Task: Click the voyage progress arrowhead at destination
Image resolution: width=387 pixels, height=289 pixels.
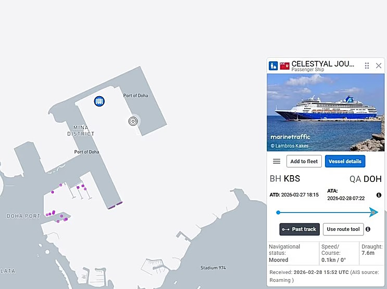Action: point(373,212)
